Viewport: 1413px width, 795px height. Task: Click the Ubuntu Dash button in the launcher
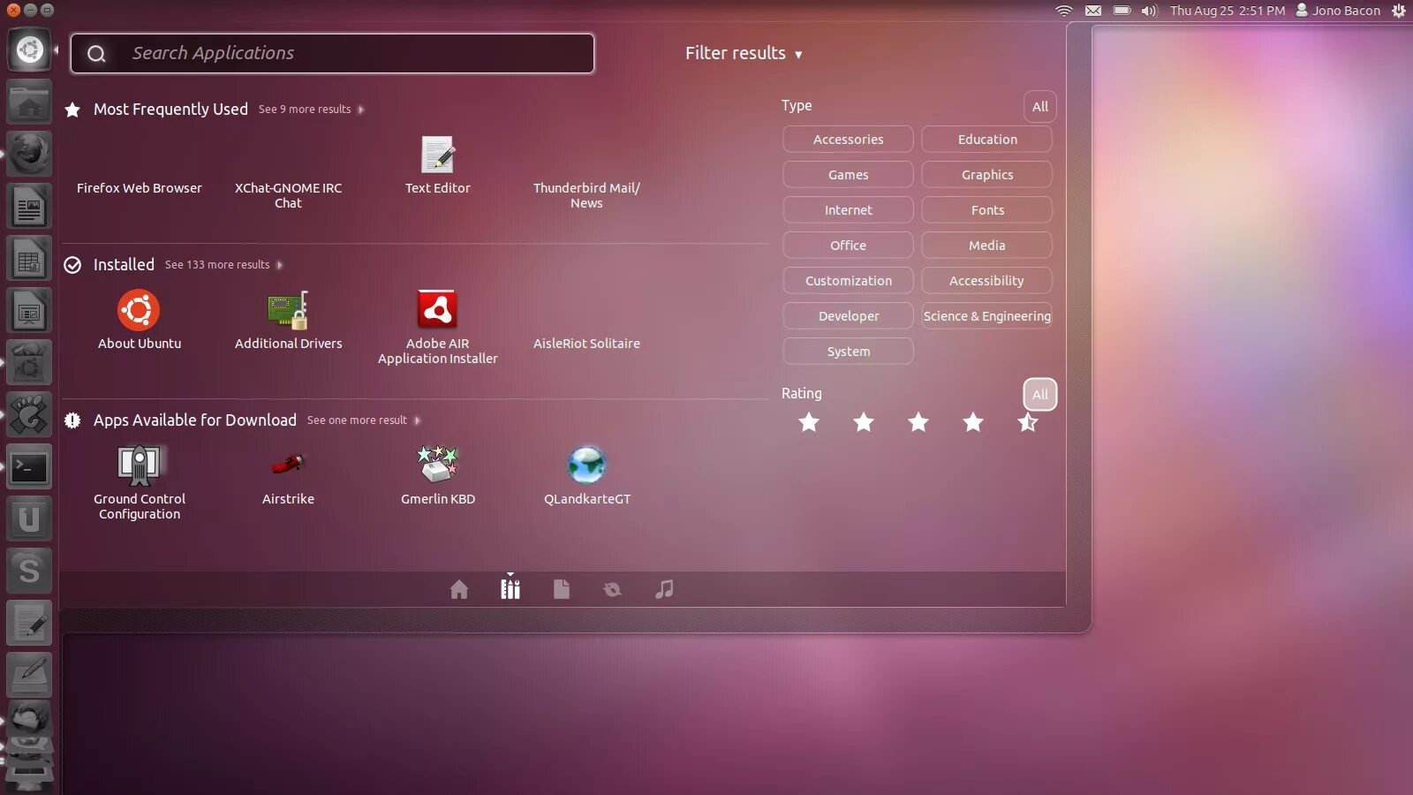(x=29, y=49)
